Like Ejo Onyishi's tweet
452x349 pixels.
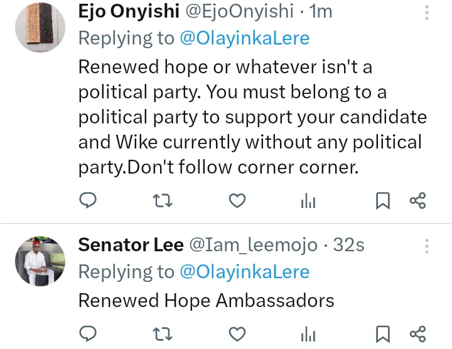(236, 201)
